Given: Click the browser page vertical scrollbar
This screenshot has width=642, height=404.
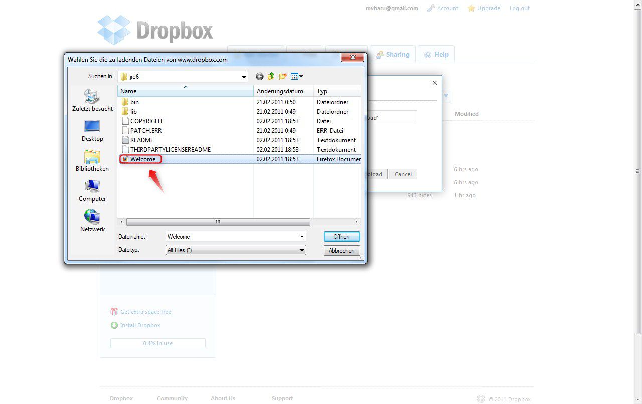Looking at the screenshot, I should pos(637,170).
